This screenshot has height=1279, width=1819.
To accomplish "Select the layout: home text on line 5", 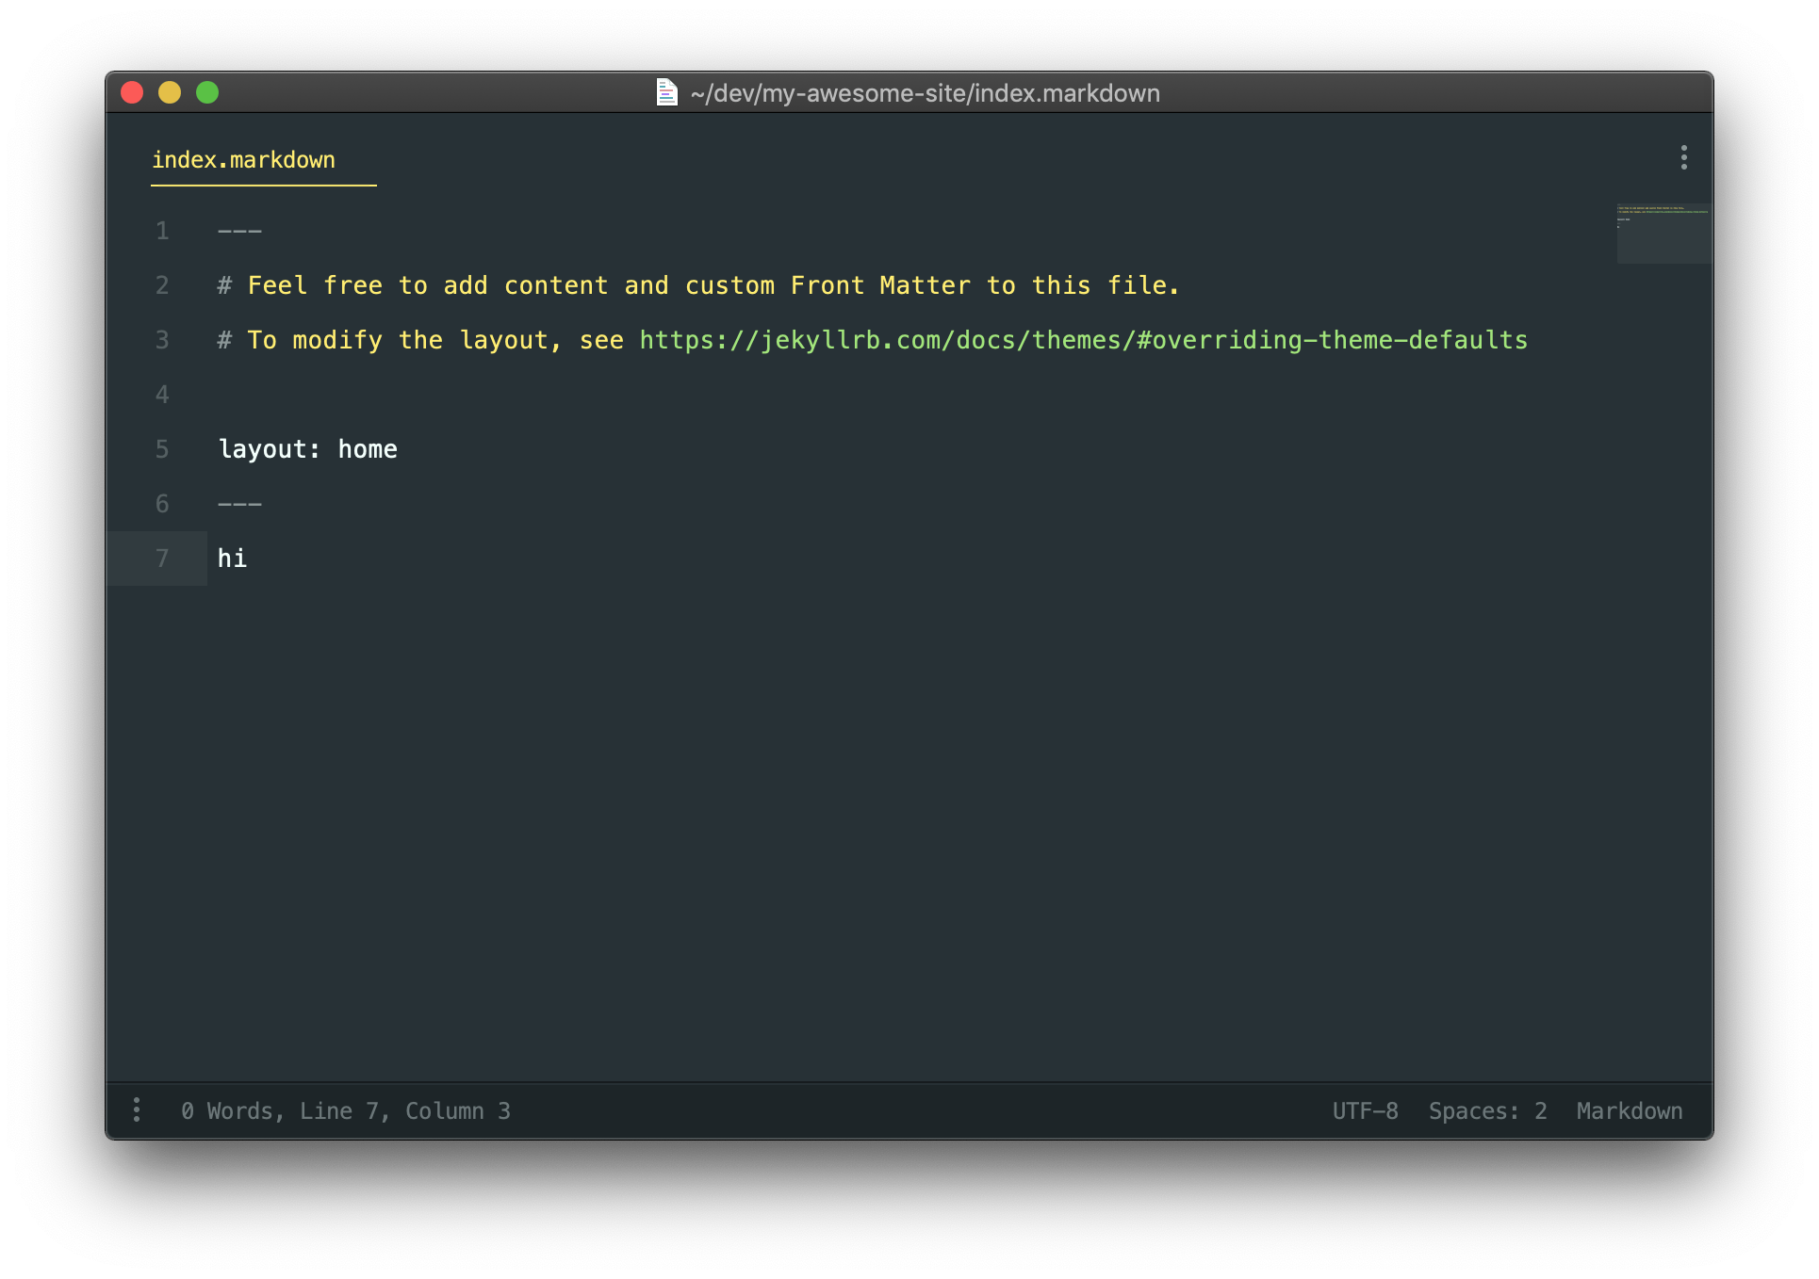I will (308, 449).
